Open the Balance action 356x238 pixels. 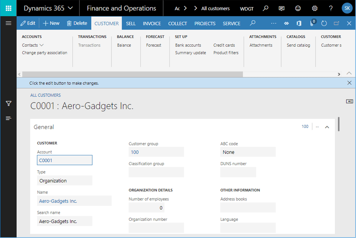[124, 45]
